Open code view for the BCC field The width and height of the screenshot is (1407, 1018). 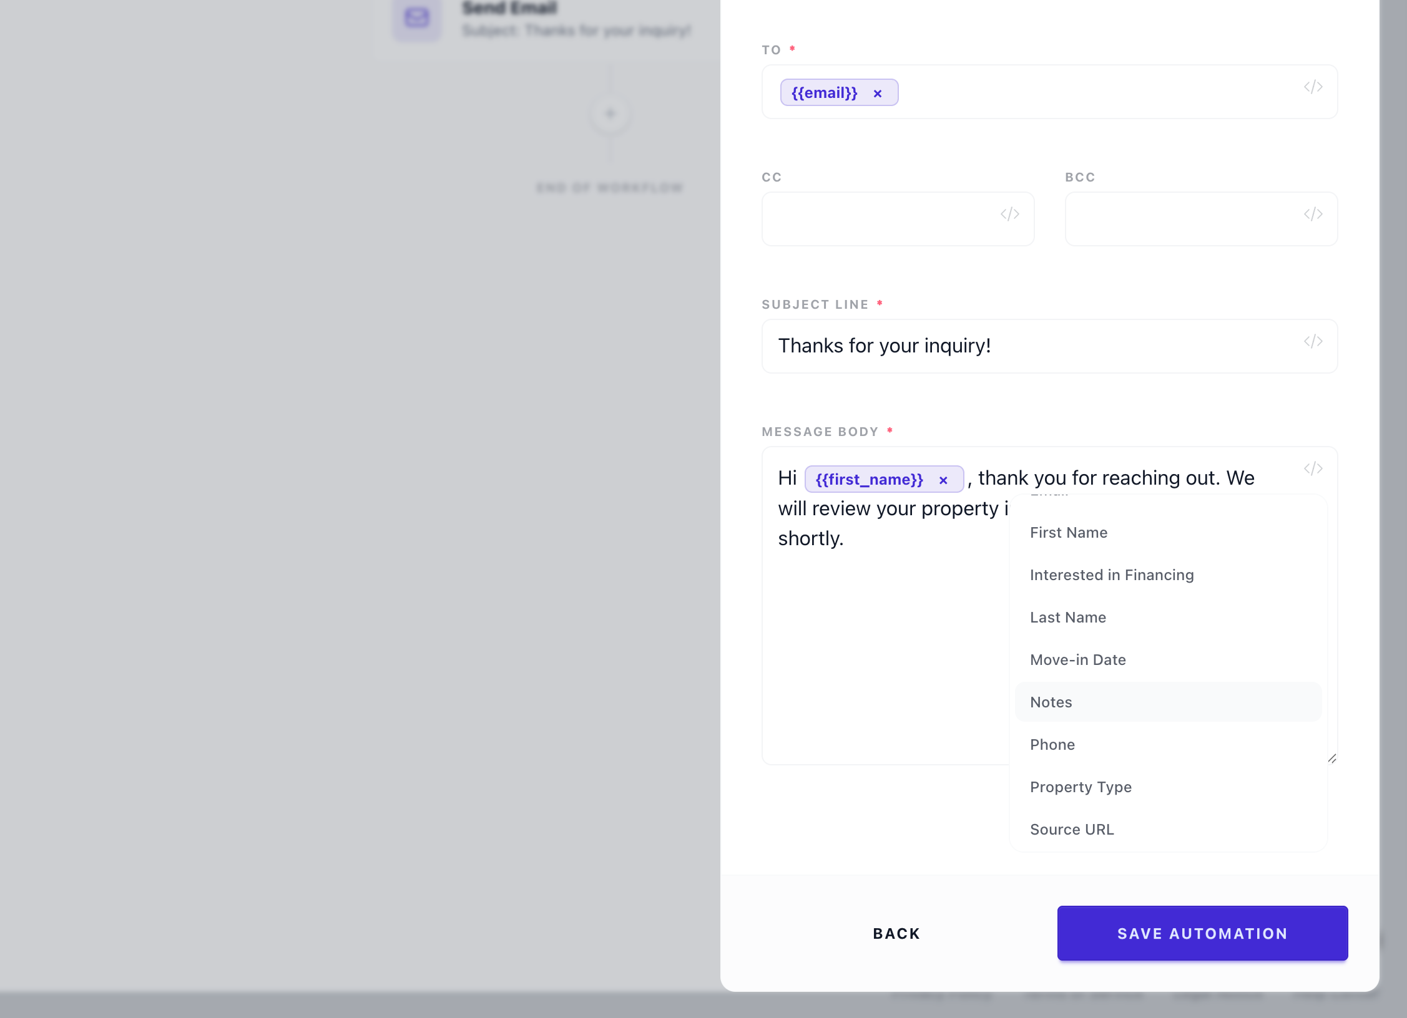pyautogui.click(x=1313, y=214)
